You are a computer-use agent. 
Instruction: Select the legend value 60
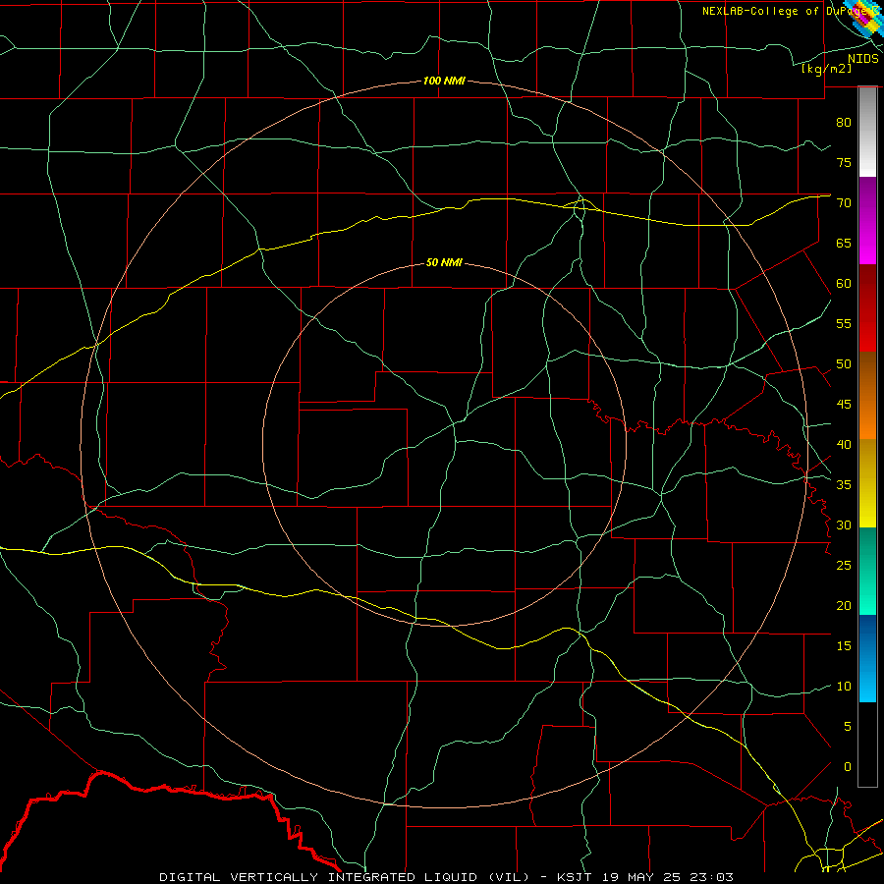pos(844,284)
